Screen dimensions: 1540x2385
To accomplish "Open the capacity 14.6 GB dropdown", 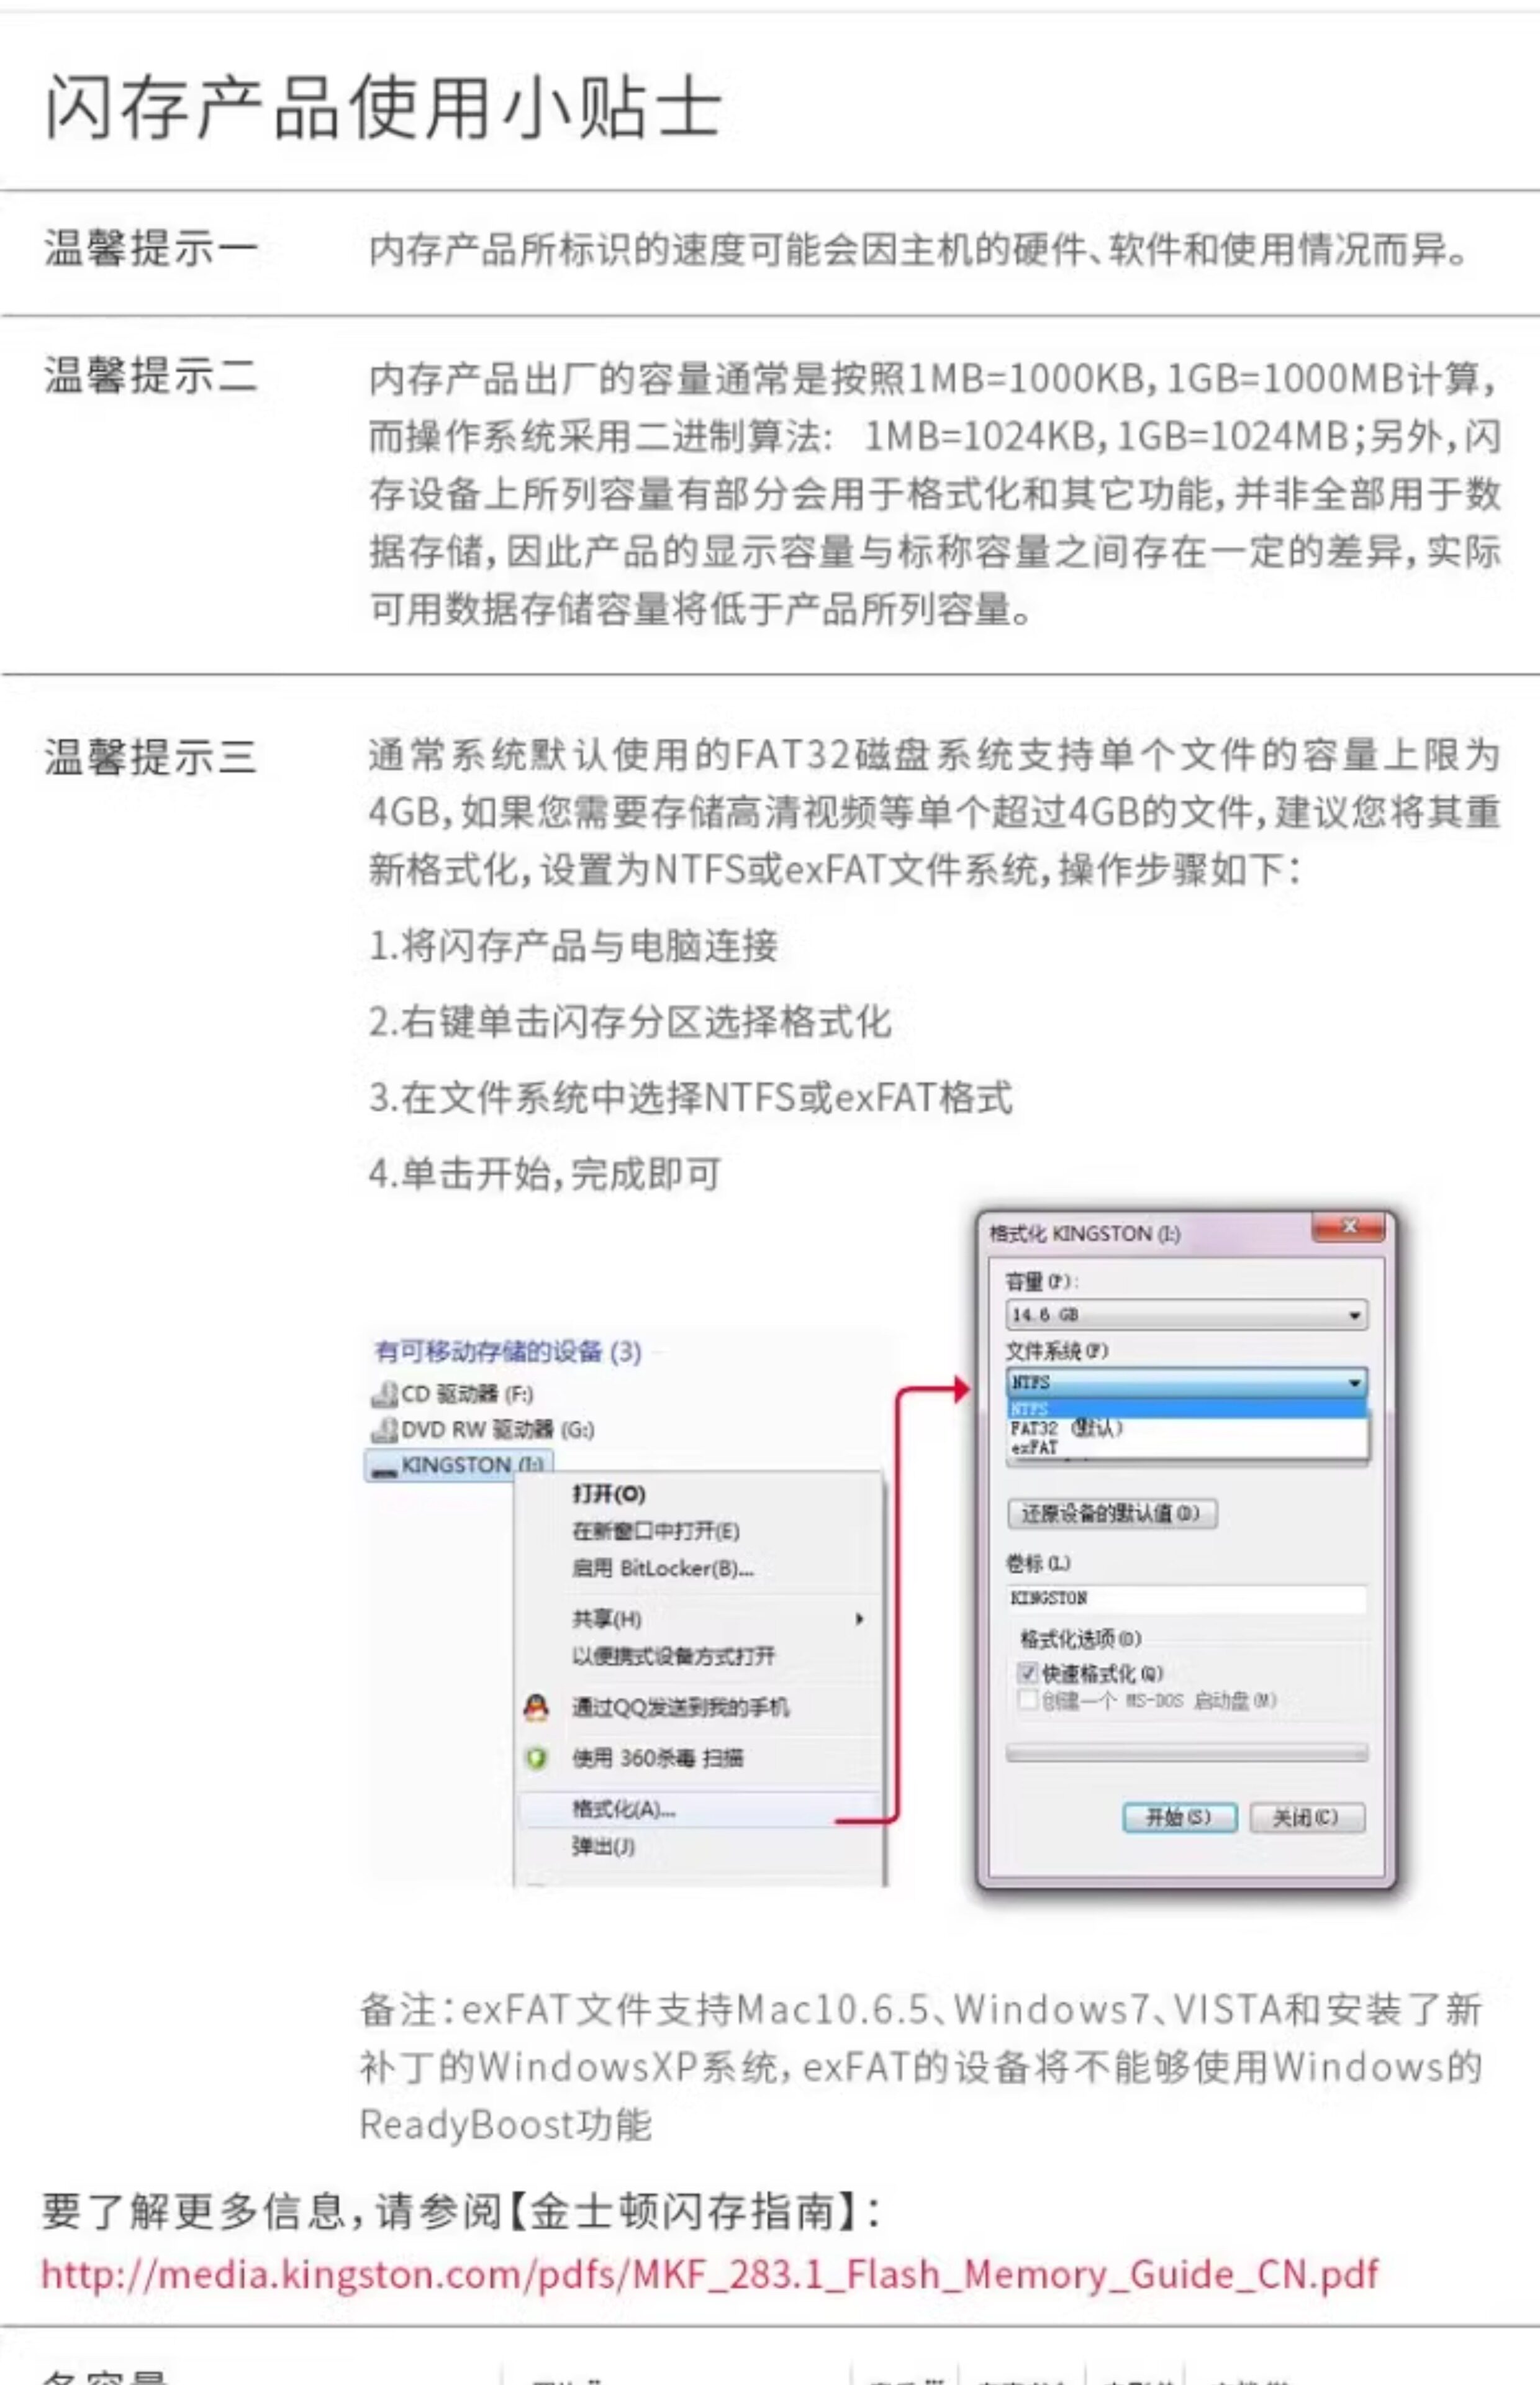I will point(1186,1314).
